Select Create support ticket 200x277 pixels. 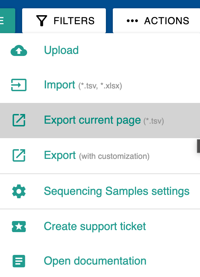[100, 227]
